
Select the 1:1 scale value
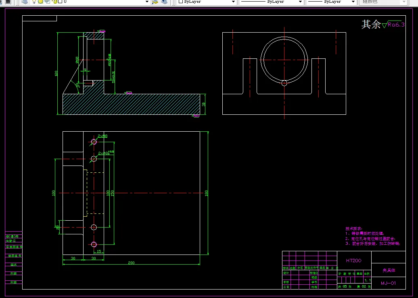pos(367,280)
